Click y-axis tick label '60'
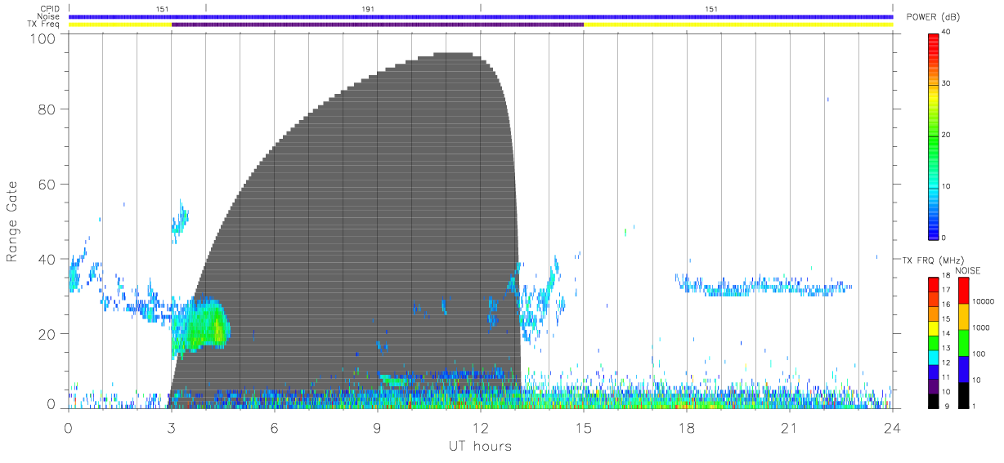Viewport: 1004px width, 463px height. tap(46, 185)
